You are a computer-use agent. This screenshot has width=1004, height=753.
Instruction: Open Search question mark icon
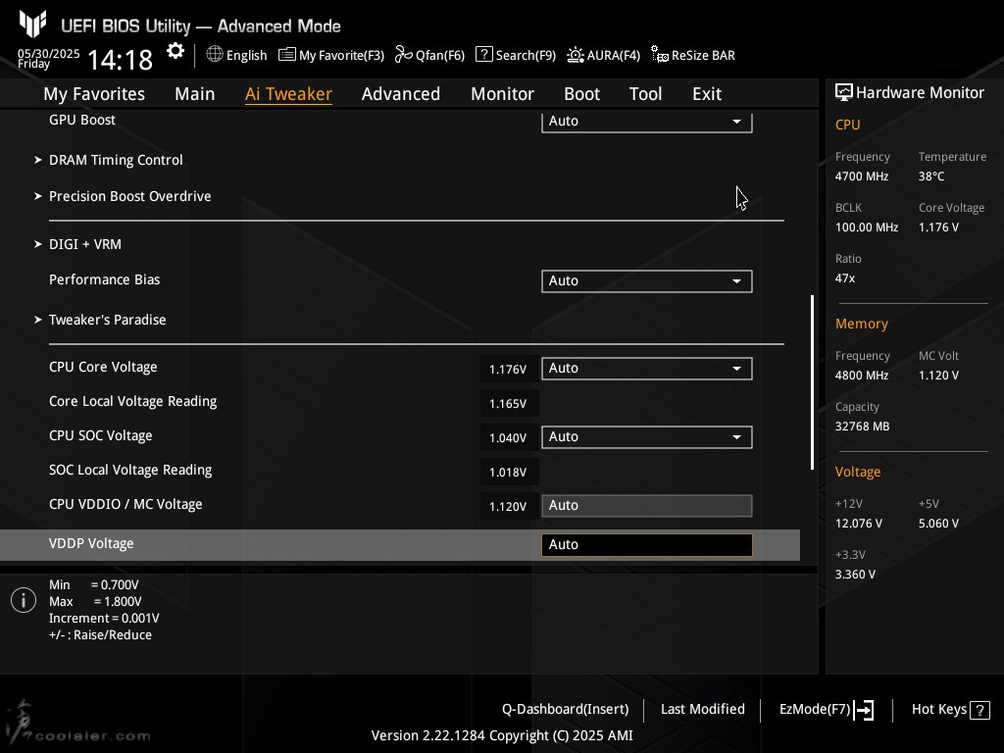[x=484, y=55]
